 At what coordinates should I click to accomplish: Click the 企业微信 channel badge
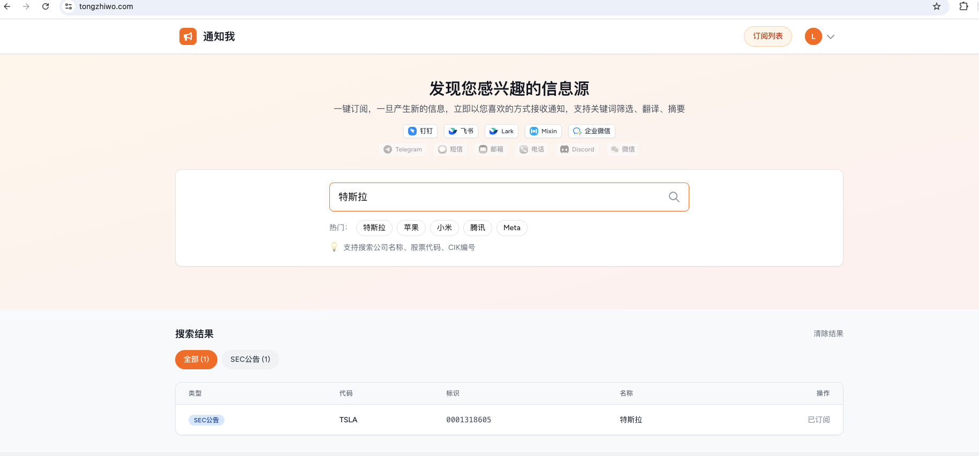592,131
